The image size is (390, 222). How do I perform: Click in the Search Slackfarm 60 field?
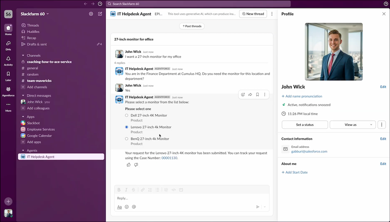pos(198,4)
